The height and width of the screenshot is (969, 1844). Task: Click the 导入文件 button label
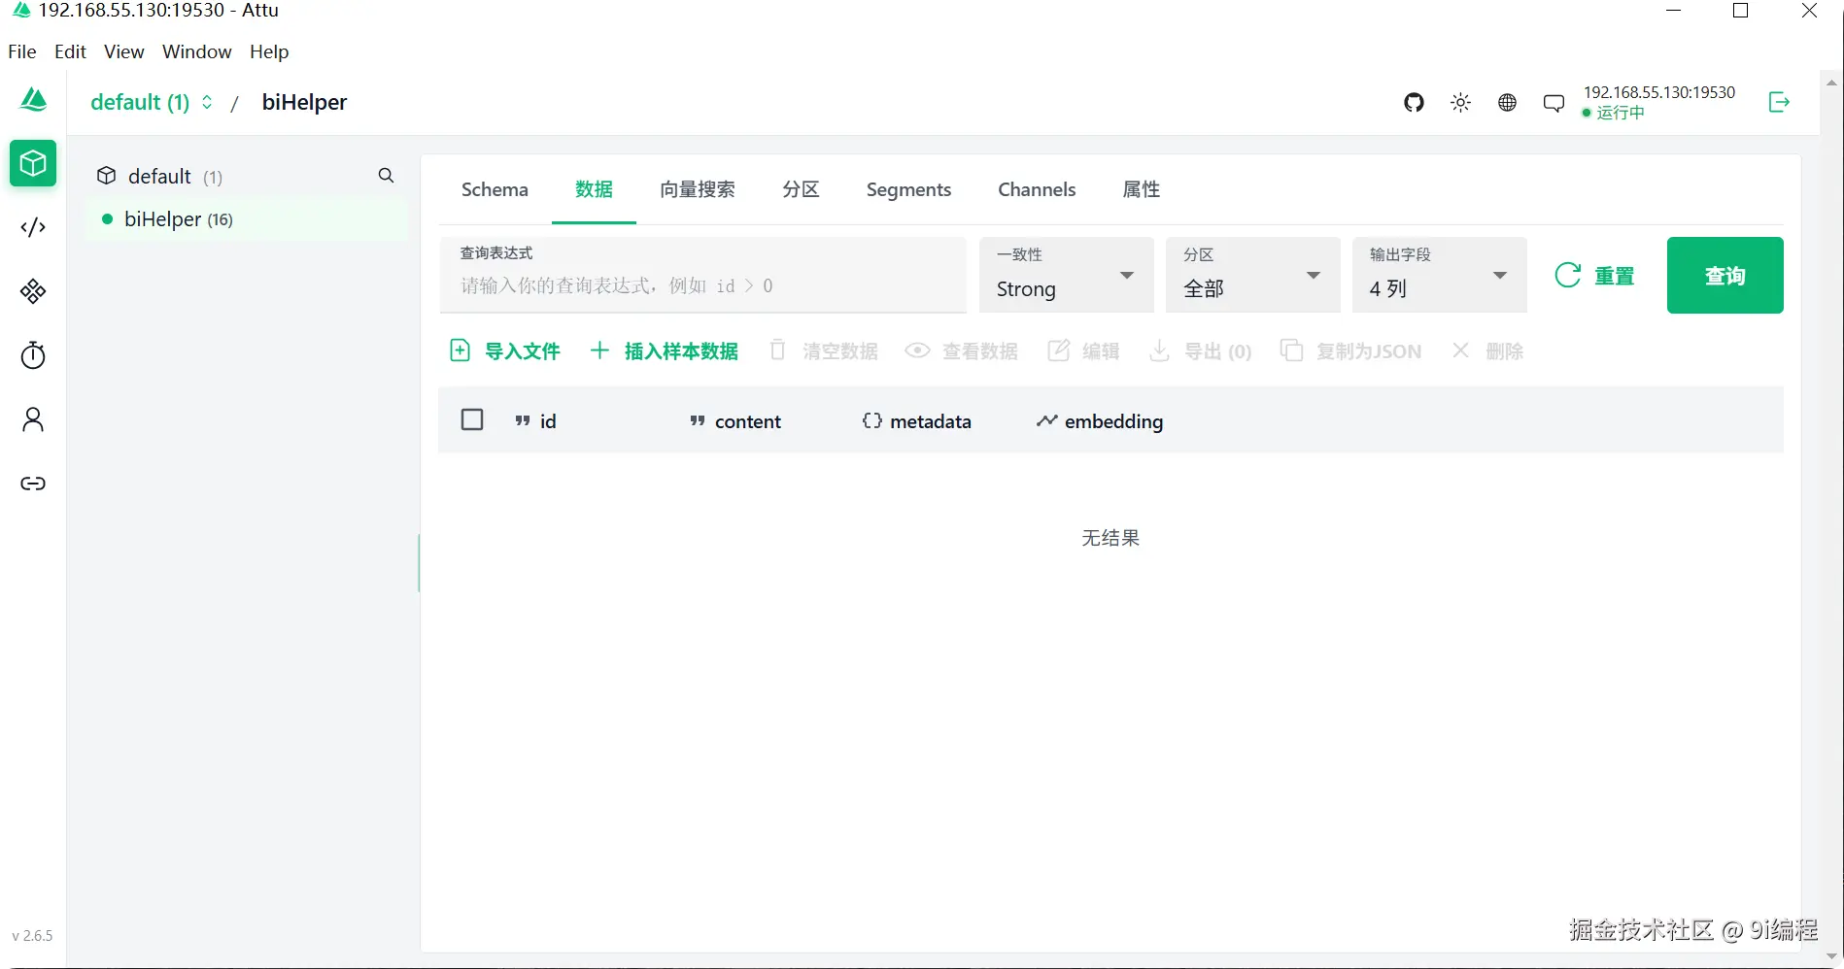(523, 351)
